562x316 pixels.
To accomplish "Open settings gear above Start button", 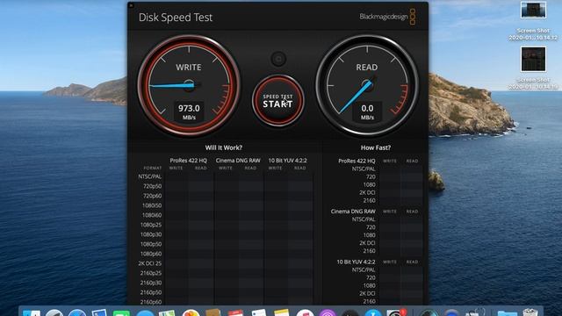I will click(x=278, y=59).
